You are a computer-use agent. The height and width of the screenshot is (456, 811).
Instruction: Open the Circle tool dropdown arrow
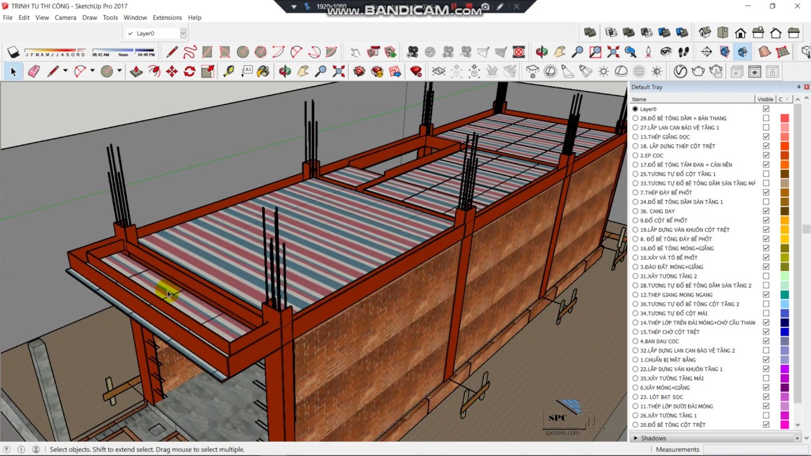point(119,72)
